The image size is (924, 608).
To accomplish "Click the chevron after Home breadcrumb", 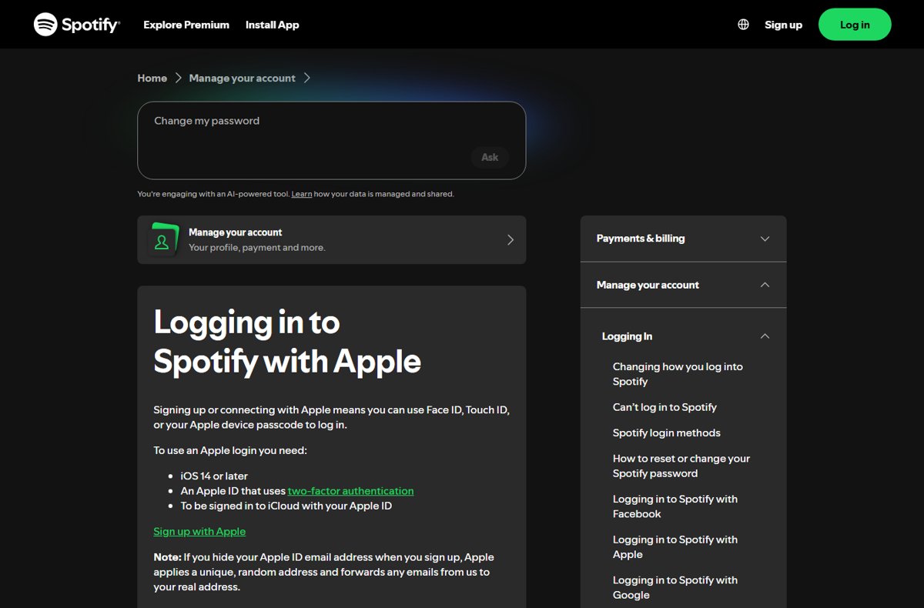I will tap(179, 78).
